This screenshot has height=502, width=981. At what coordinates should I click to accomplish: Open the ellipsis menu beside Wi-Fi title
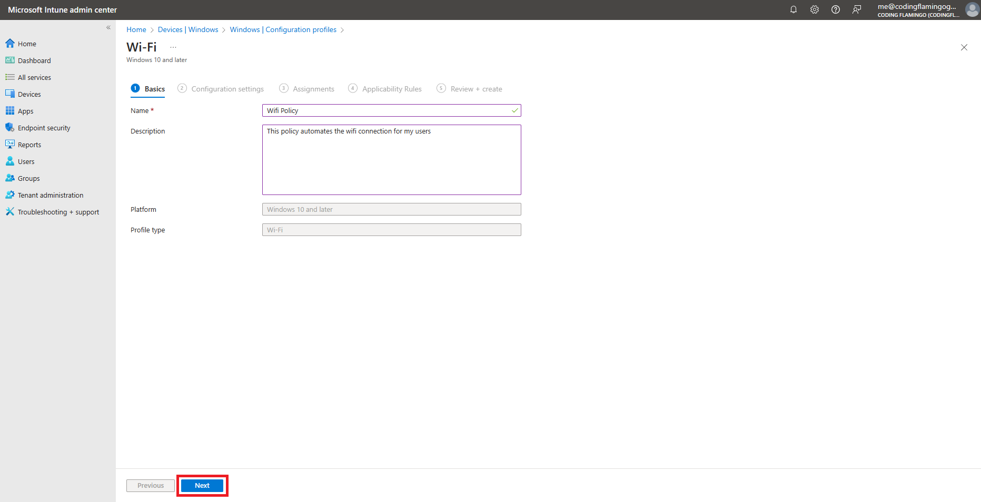pos(173,47)
